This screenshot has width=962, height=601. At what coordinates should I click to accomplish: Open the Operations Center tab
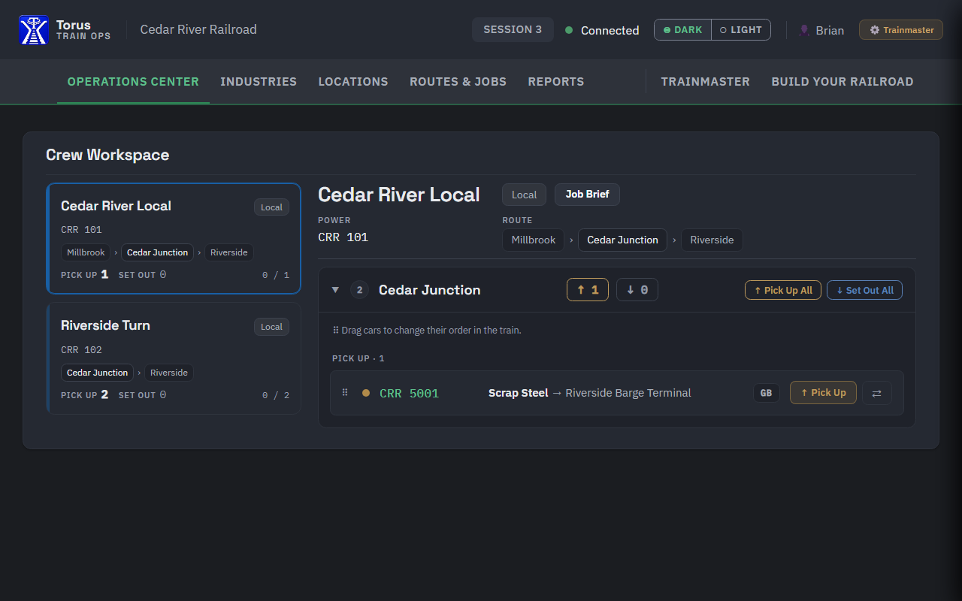tap(133, 82)
